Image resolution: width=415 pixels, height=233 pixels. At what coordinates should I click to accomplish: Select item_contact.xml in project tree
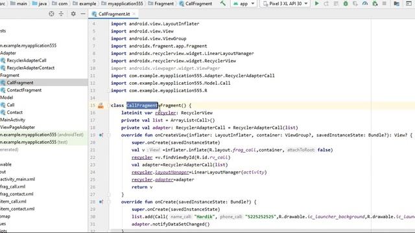(x=18, y=208)
